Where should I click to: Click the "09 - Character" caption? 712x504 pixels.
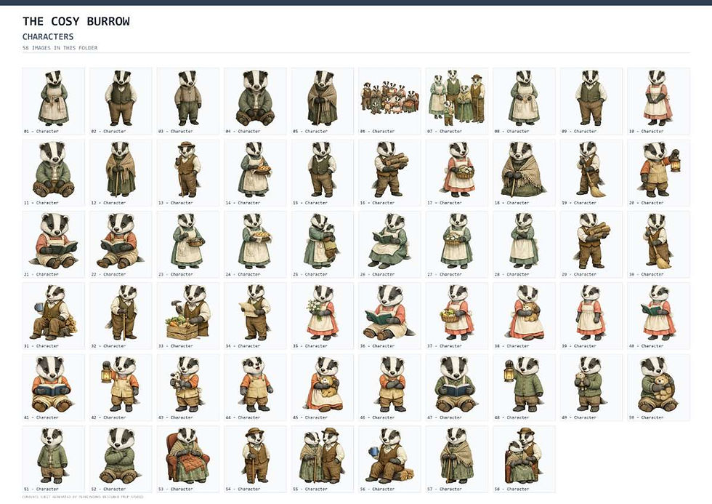pos(579,132)
